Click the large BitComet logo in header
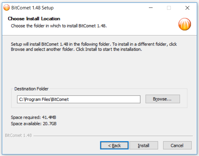This screenshot has height=156, width=199. point(185,24)
